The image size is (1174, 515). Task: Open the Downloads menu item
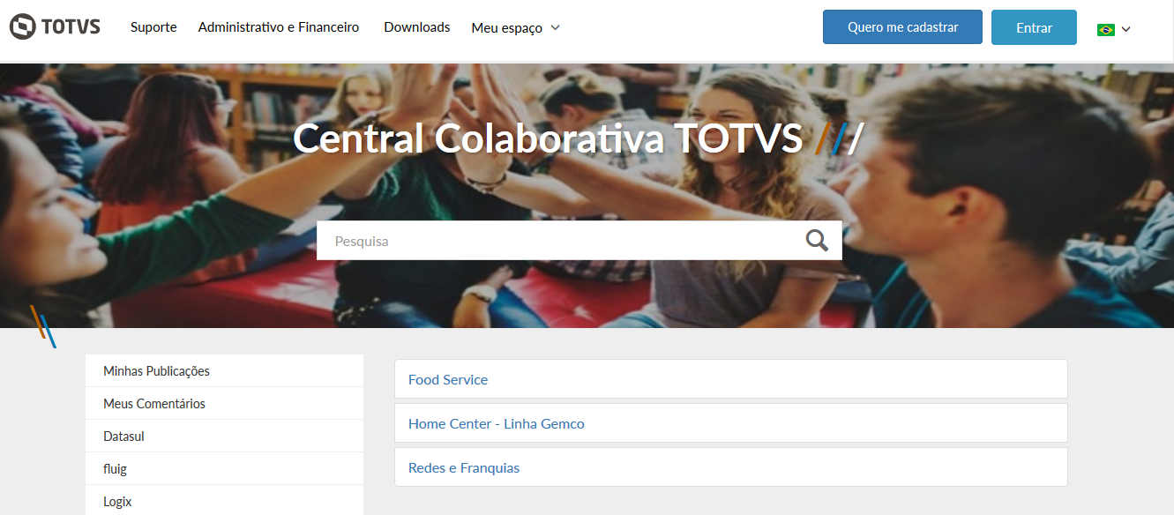(x=417, y=27)
